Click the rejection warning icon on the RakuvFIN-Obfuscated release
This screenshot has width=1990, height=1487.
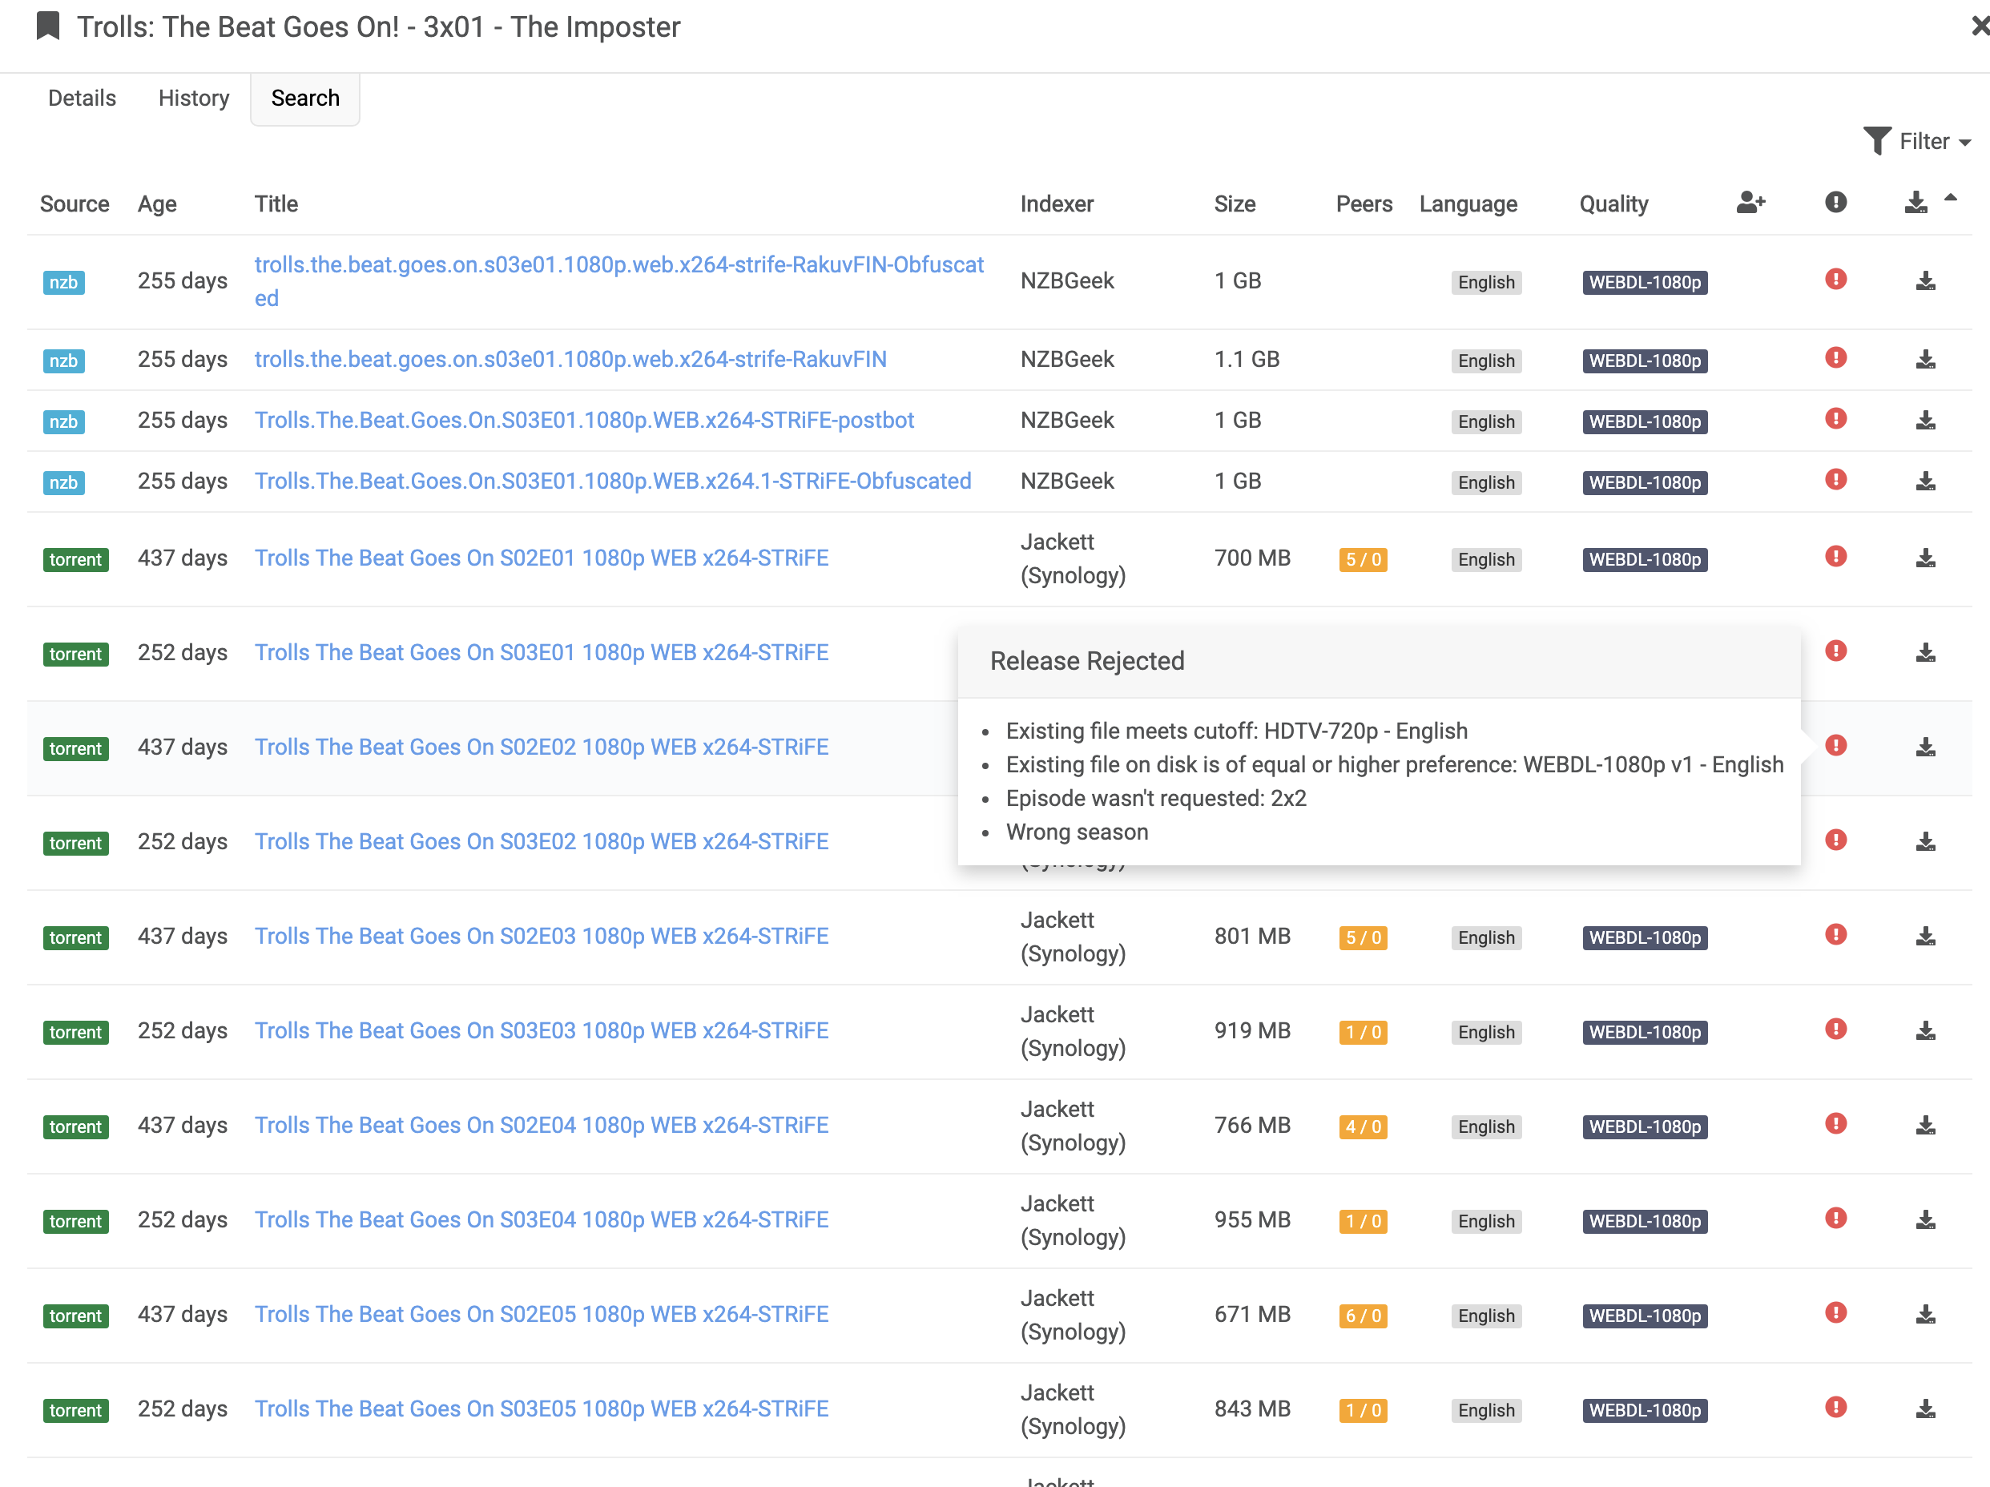pos(1835,280)
